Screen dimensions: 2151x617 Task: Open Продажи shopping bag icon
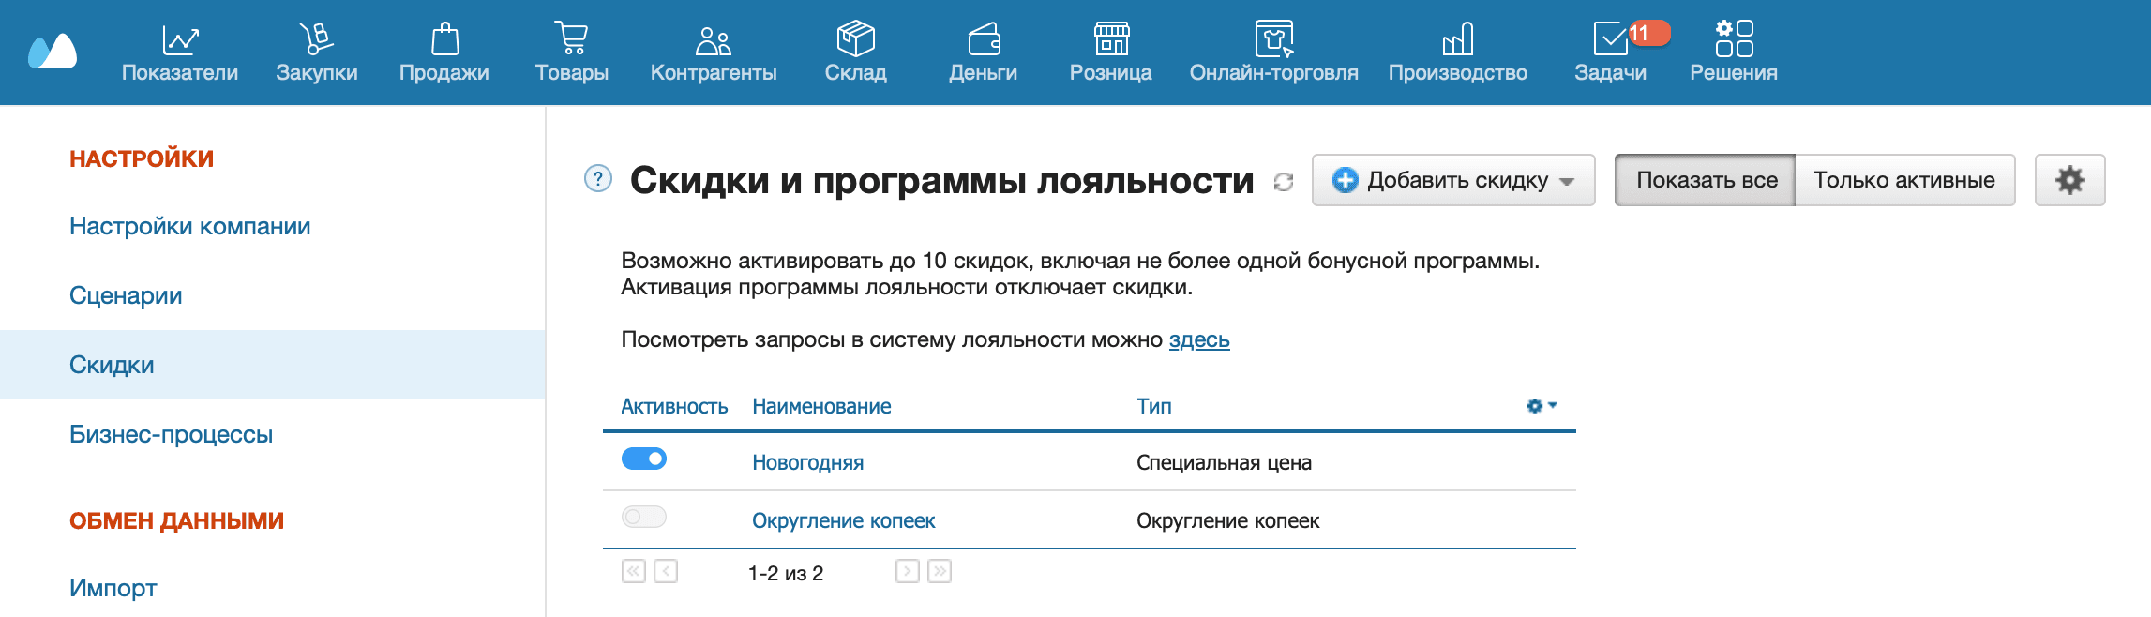[x=444, y=39]
